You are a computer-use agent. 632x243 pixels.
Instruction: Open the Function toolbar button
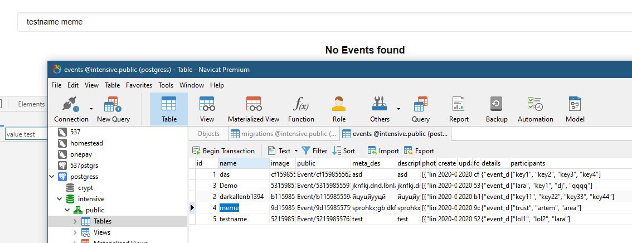[301, 109]
